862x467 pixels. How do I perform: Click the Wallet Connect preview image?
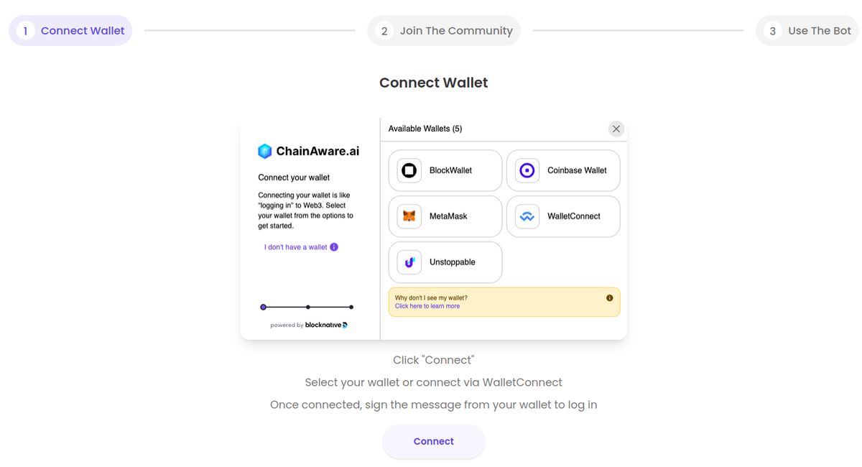point(434,228)
